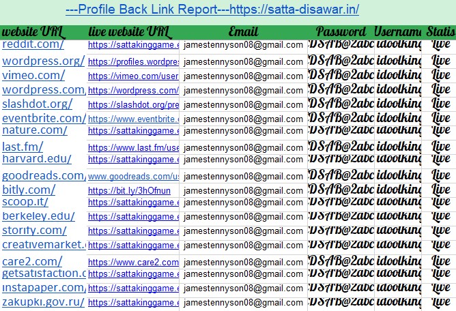The height and width of the screenshot is (311, 456).
Task: Select the Email column header cell
Action: [243, 32]
